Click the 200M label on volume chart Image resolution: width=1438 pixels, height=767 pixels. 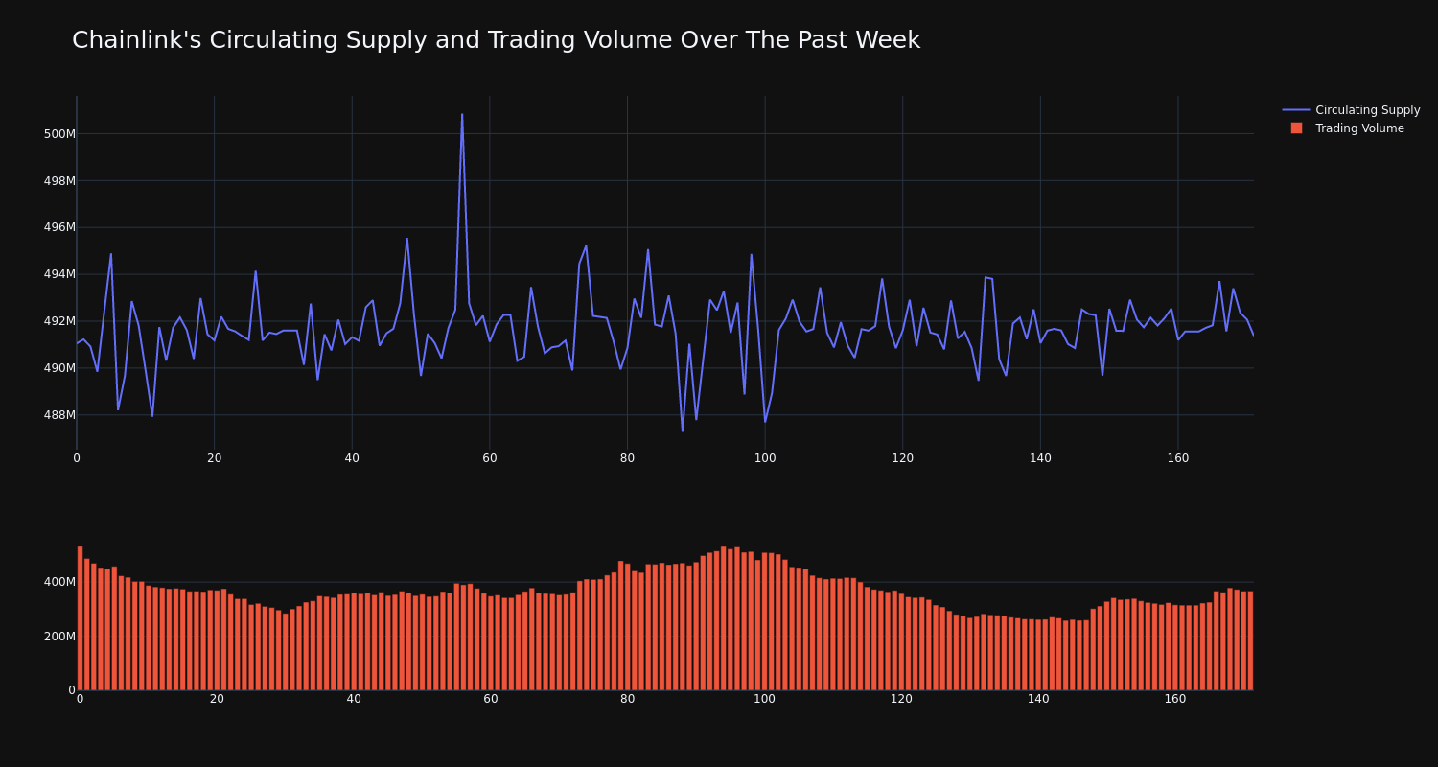59,637
